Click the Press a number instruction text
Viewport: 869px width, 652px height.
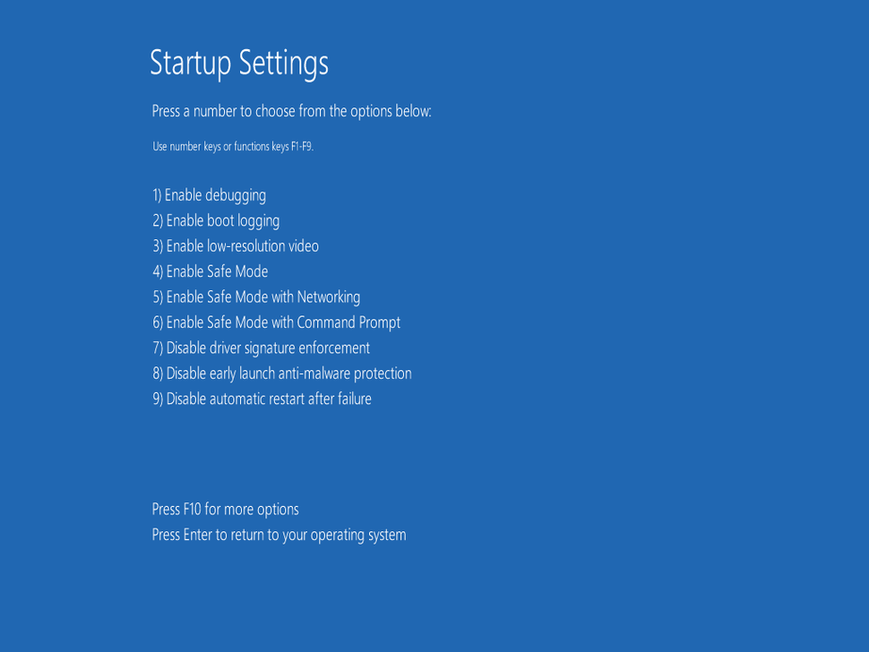coord(291,111)
